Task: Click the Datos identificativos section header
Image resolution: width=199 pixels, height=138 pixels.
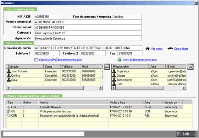Action: [x=20, y=10]
